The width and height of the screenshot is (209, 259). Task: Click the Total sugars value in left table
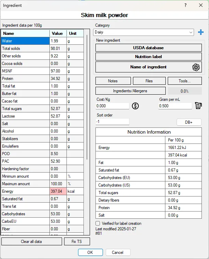click(x=58, y=109)
